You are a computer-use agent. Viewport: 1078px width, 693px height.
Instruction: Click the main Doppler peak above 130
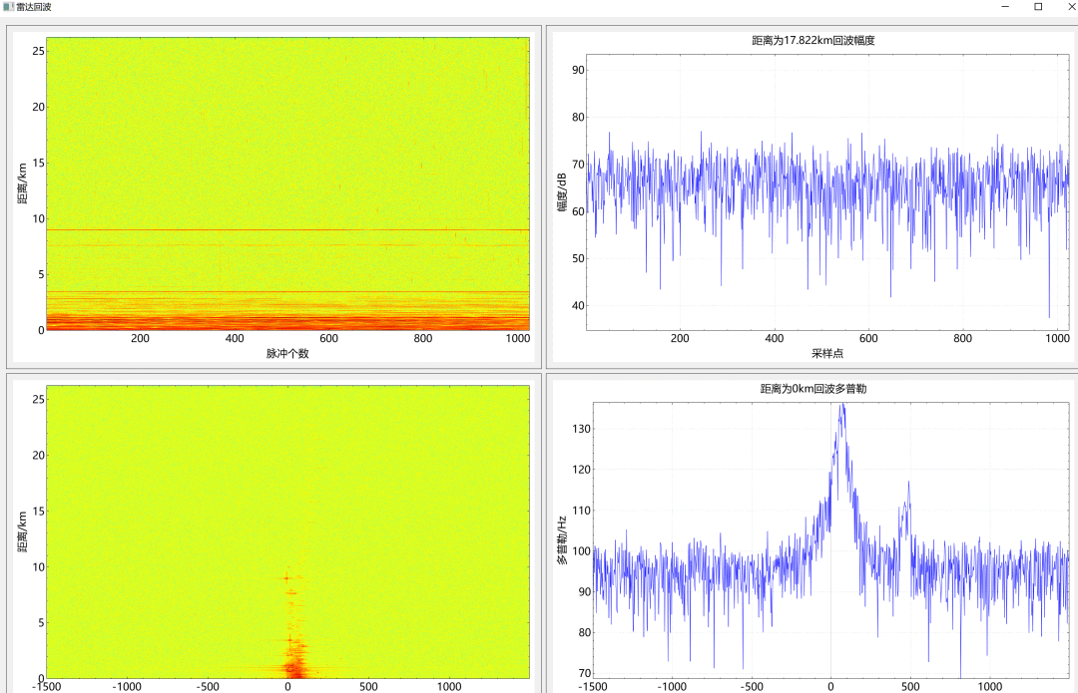point(841,408)
